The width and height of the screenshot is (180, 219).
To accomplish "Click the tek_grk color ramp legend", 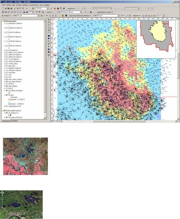I will (9, 102).
